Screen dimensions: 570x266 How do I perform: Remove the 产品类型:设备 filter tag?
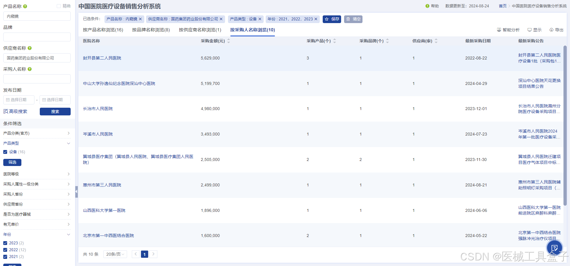tap(260, 19)
